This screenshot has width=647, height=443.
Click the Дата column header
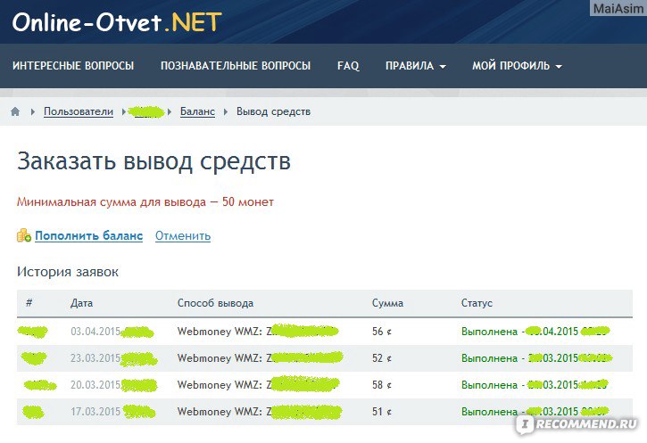81,303
